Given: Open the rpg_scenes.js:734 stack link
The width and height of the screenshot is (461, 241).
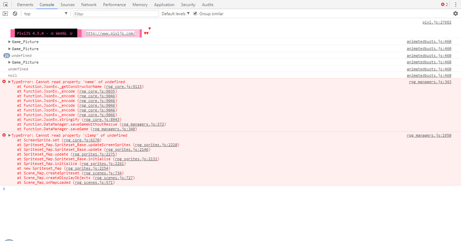Looking at the screenshot, I should tap(103, 173).
